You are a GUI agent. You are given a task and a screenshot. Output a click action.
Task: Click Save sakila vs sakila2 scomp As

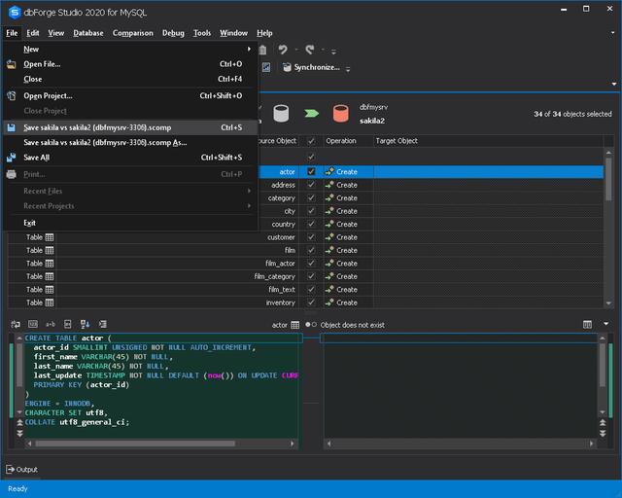pos(105,142)
